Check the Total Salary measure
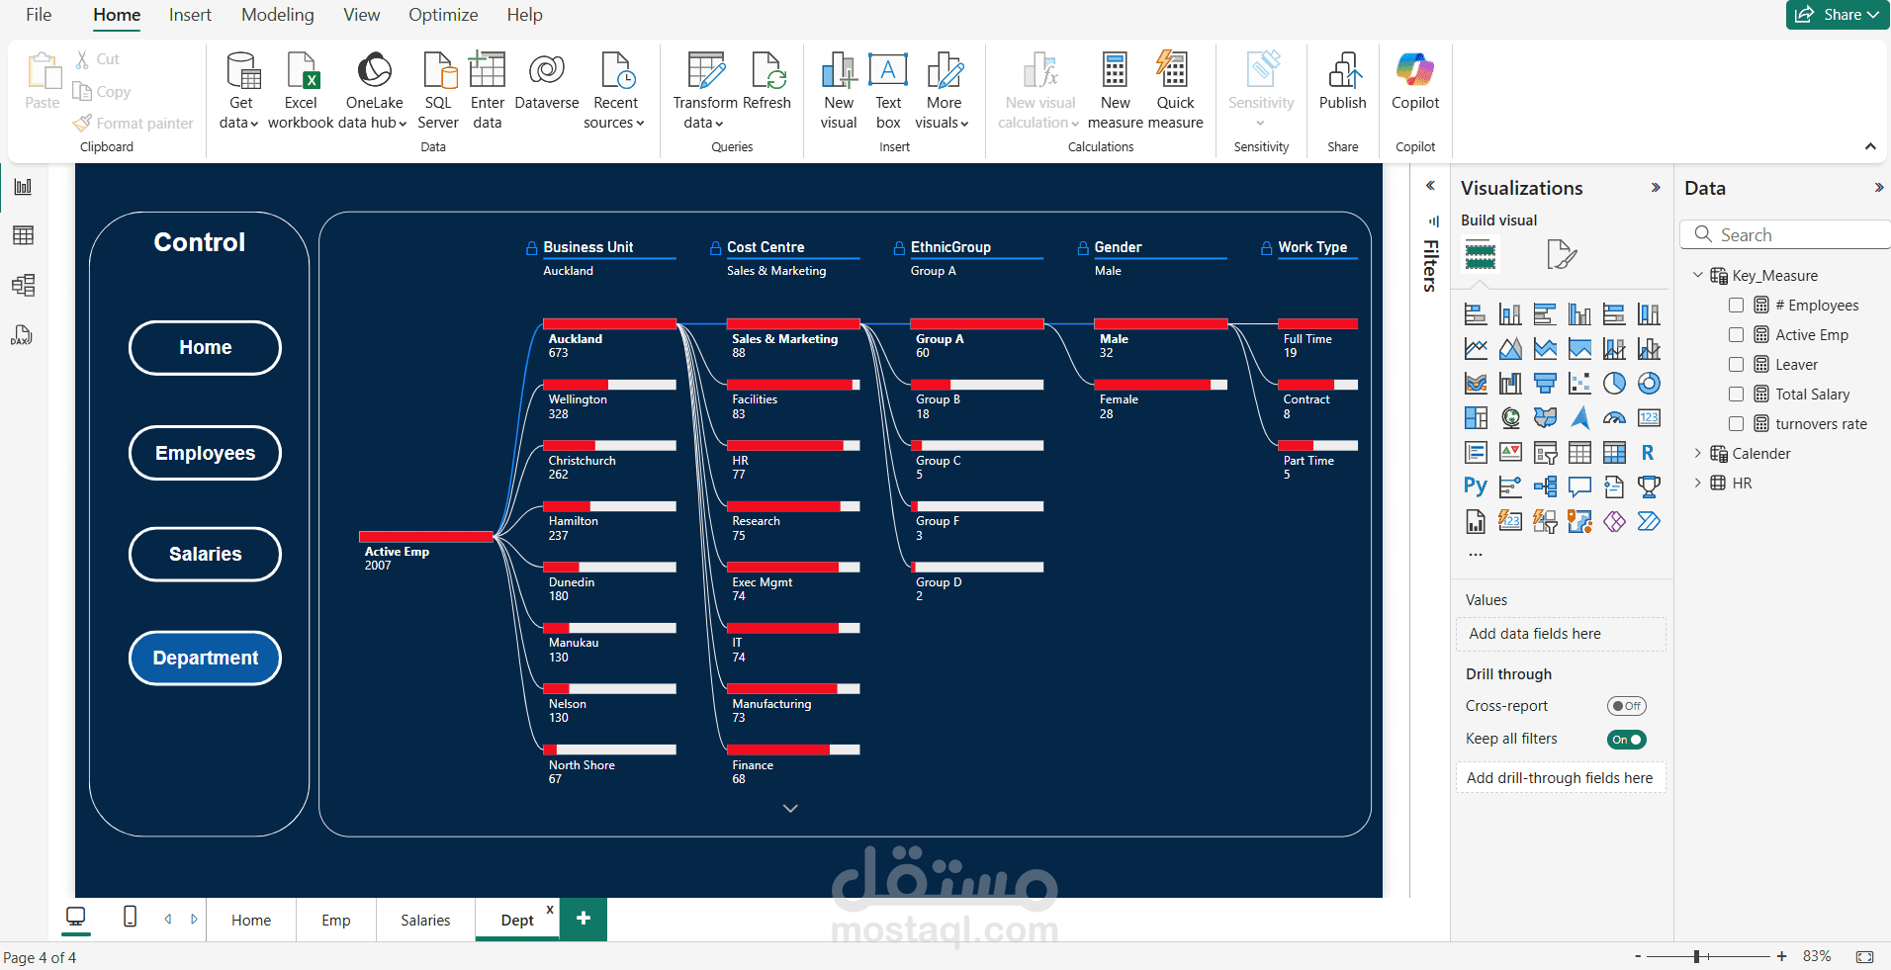The image size is (1891, 970). [x=1736, y=395]
